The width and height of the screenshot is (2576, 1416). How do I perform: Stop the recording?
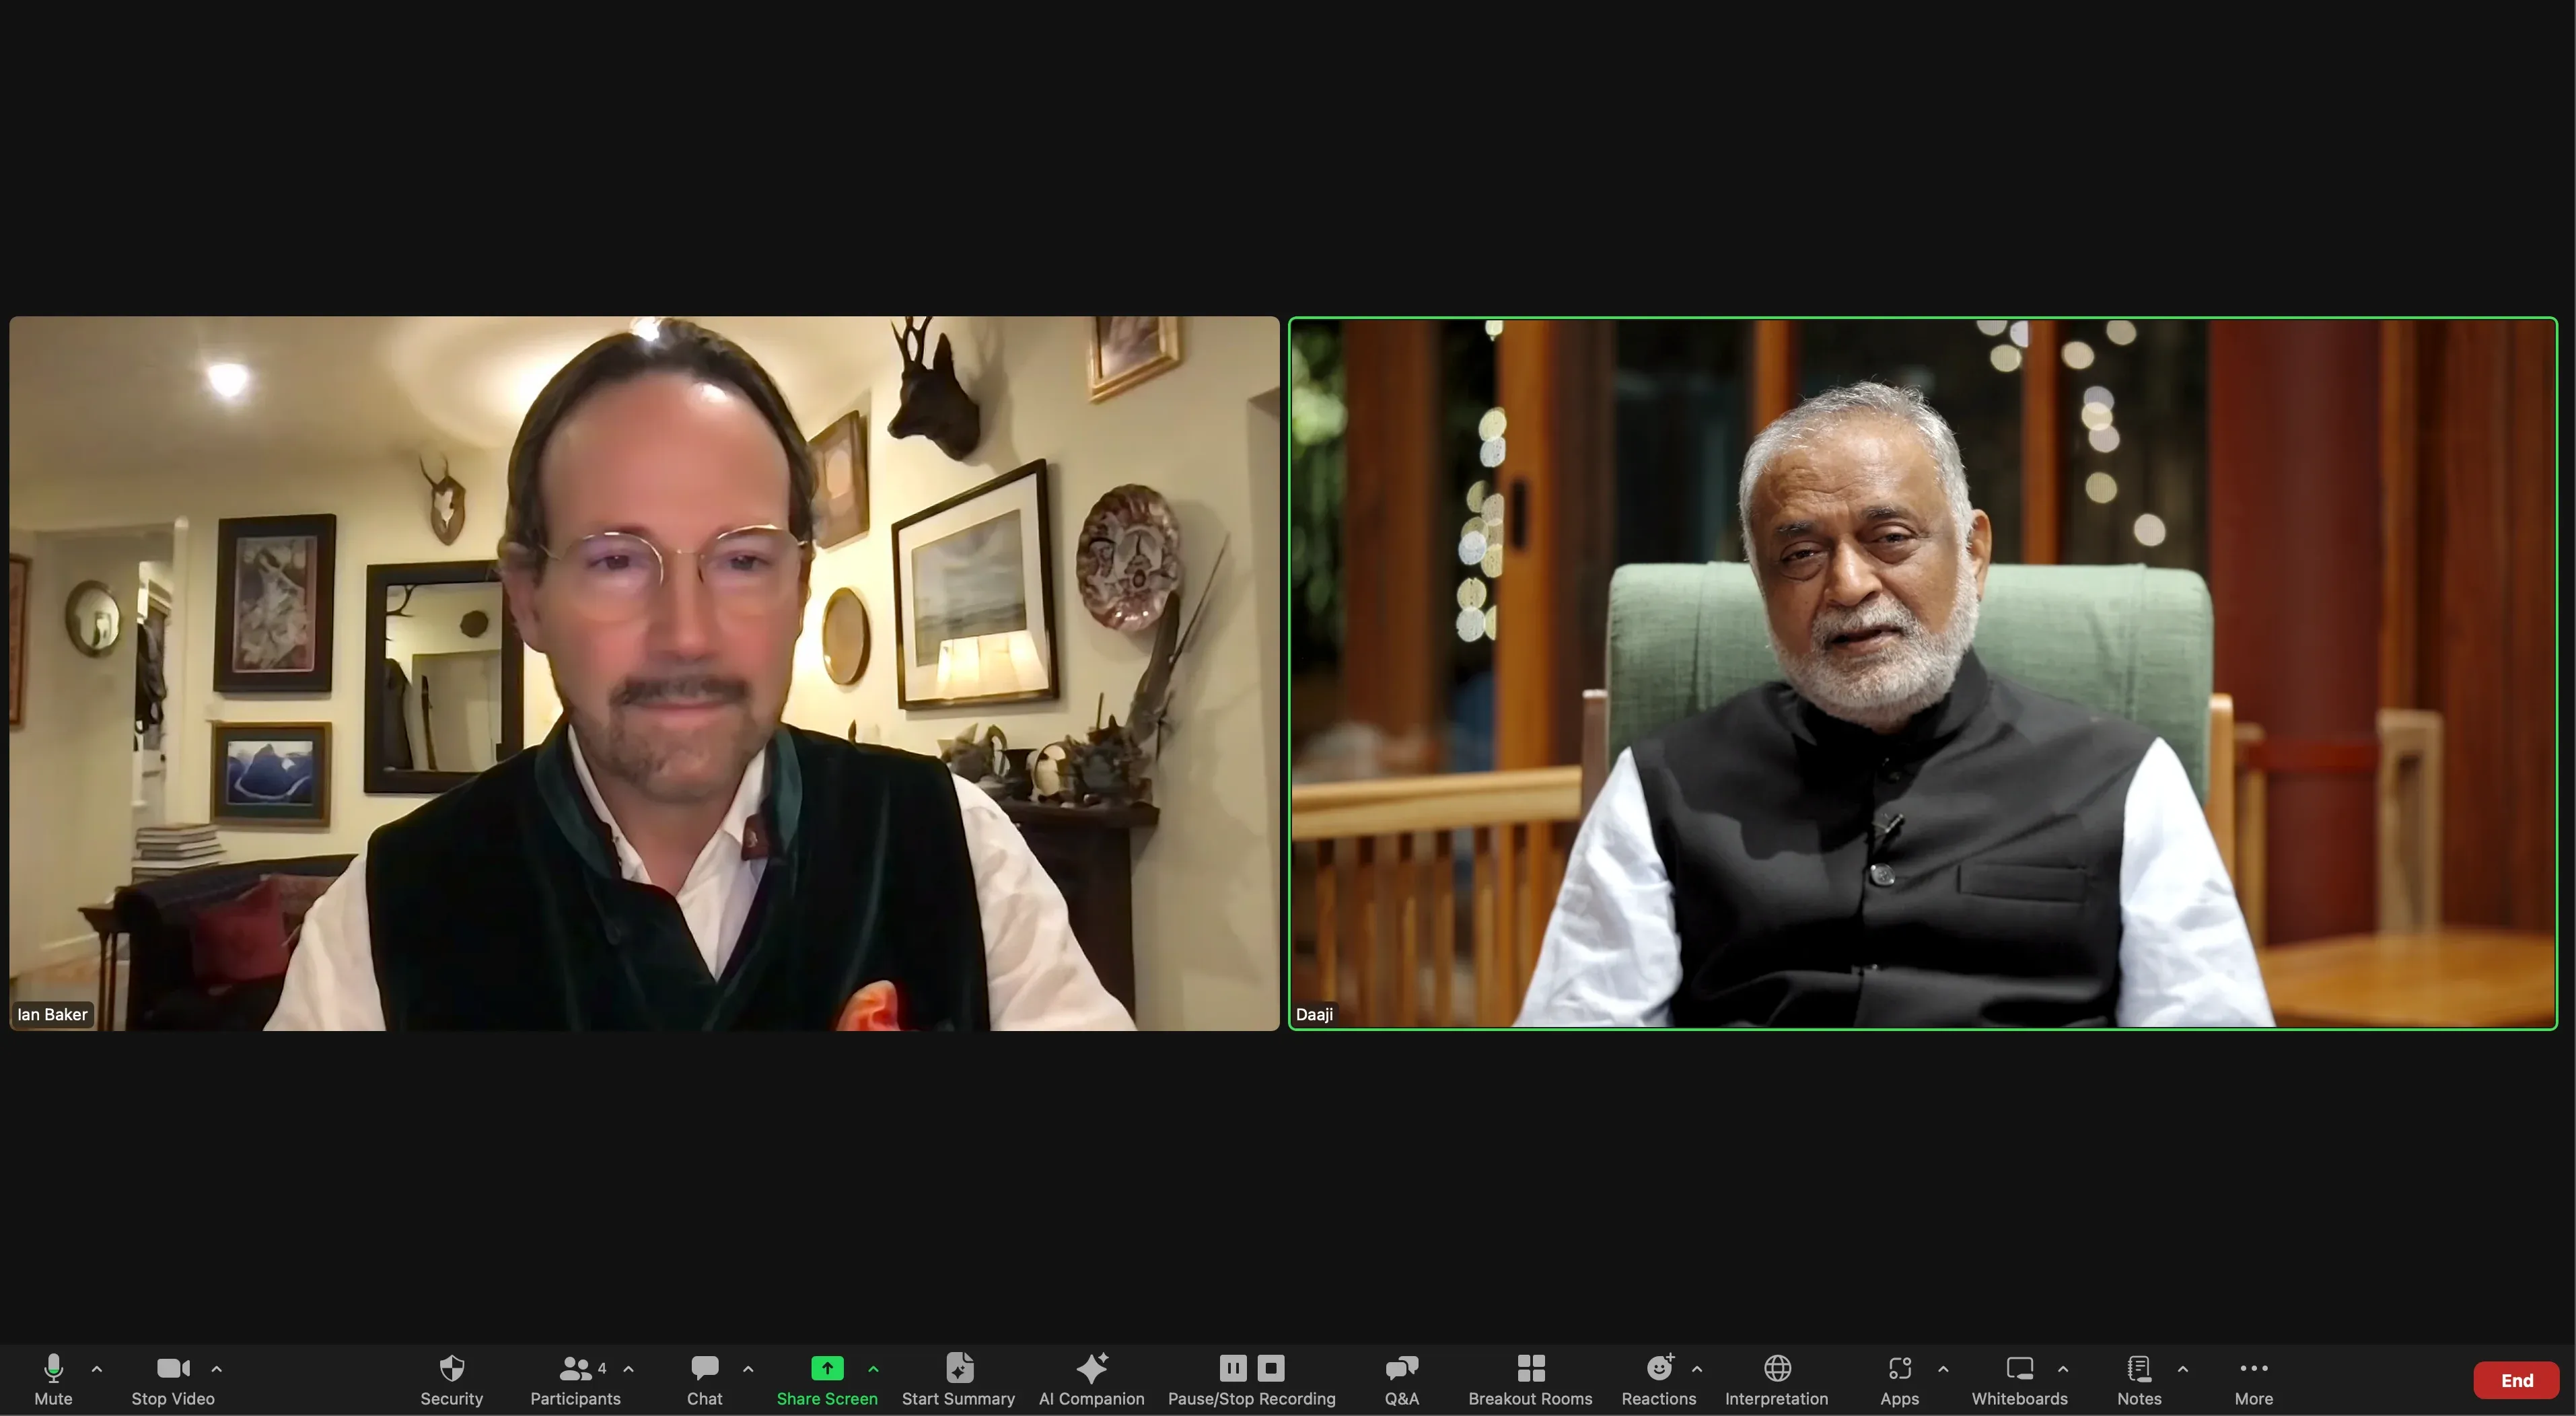(1271, 1367)
